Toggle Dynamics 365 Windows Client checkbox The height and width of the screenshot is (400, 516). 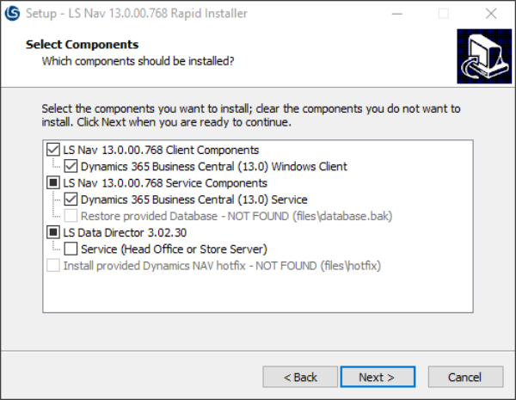[x=70, y=167]
